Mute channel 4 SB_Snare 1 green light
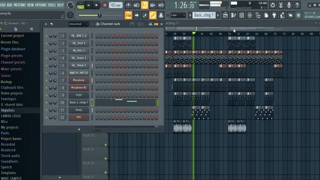This screenshot has width=320, height=180. 46,58
